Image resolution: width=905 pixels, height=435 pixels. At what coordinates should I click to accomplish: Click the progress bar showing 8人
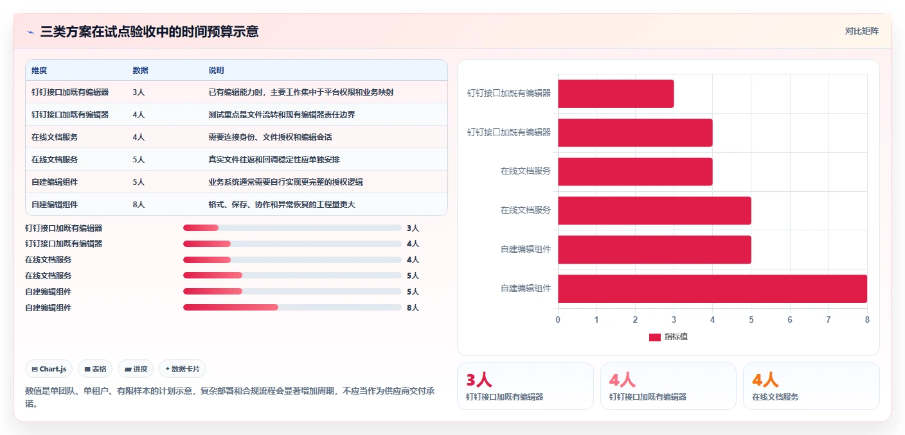tap(292, 307)
